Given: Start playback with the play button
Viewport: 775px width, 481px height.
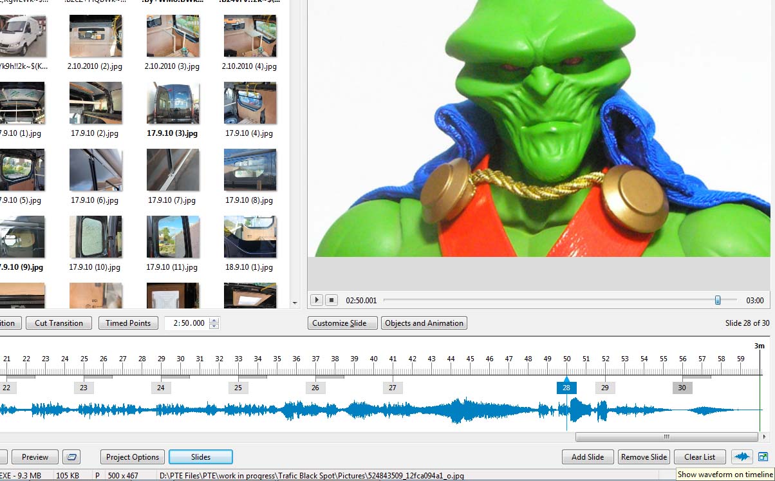Looking at the screenshot, I should [x=316, y=300].
